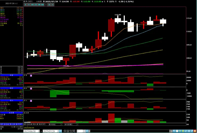
Task: Click the minus zoom-out icon
Action: click(x=180, y=131)
